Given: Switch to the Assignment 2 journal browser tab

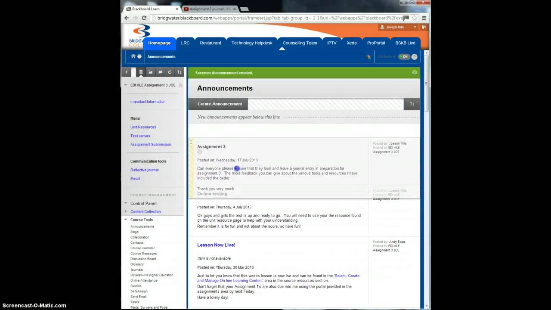Looking at the screenshot, I should pos(209,9).
